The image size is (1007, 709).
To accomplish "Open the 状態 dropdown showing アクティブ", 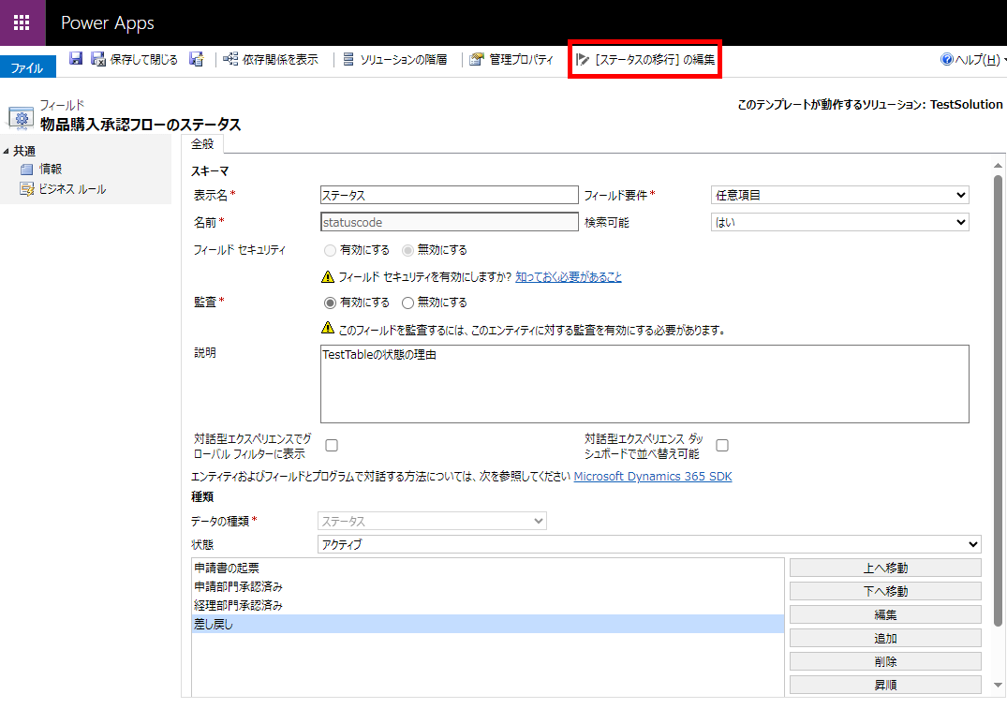I will (649, 544).
